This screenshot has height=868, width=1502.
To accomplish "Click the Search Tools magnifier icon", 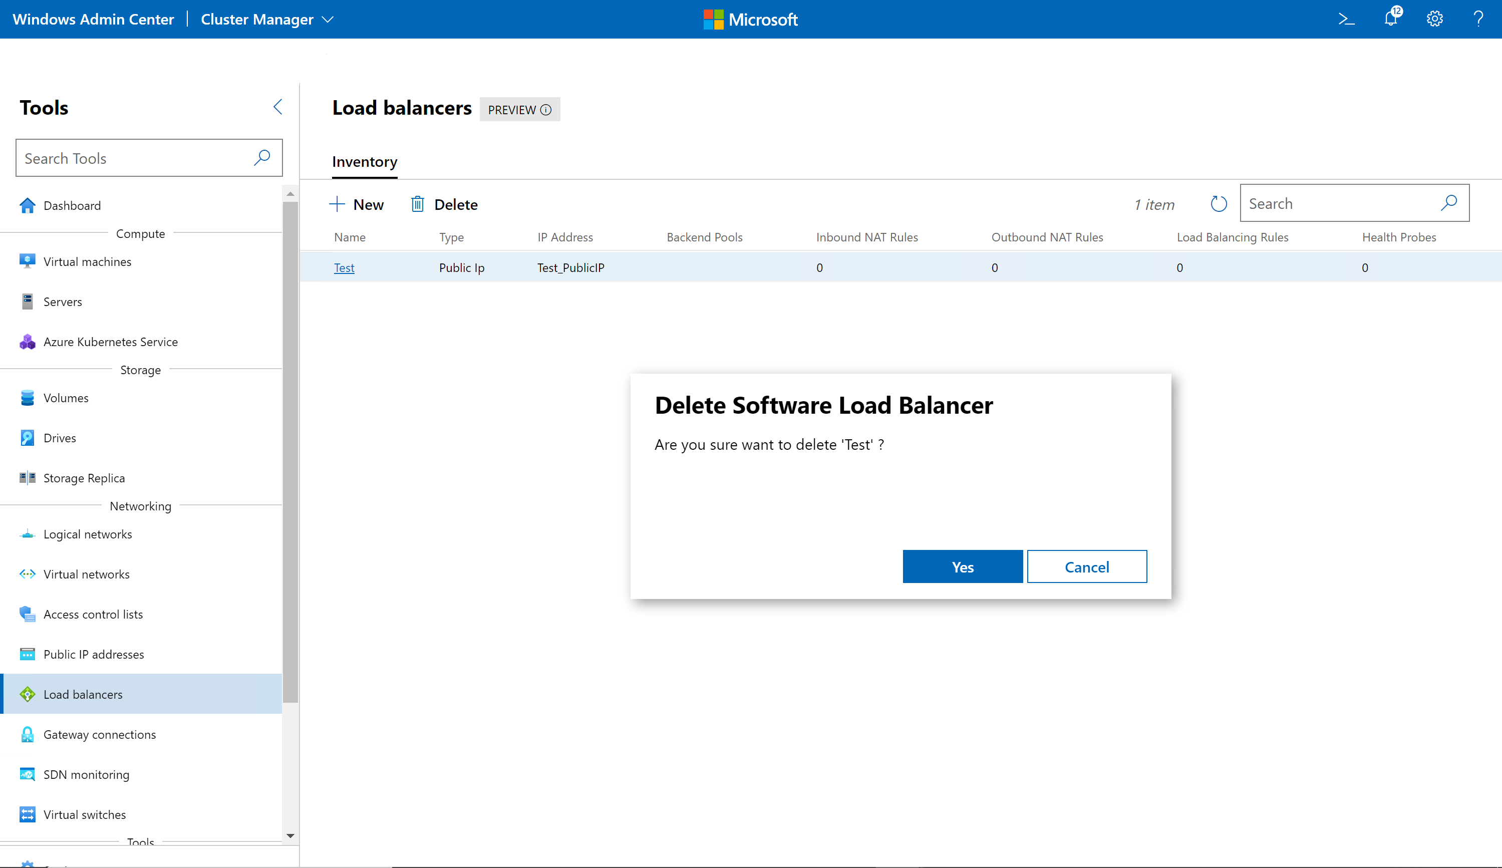I will coord(262,158).
